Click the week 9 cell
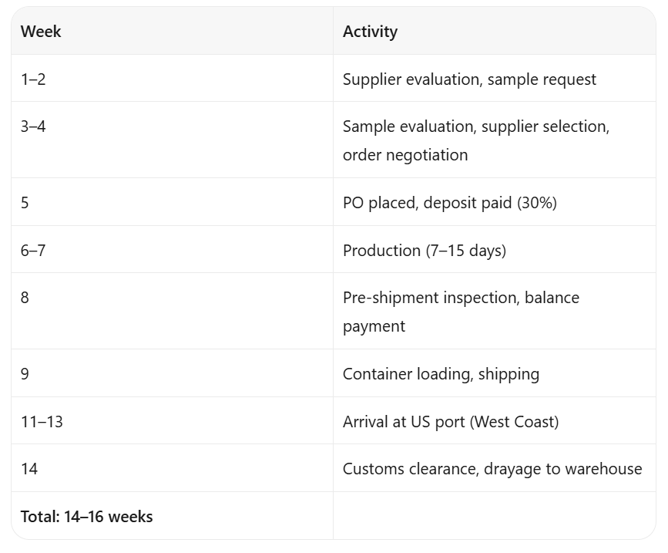The width and height of the screenshot is (668, 553). [172, 373]
